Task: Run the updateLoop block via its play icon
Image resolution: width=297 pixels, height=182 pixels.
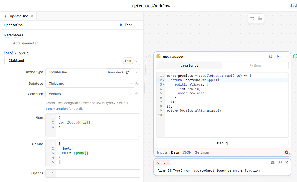Action: (278, 56)
